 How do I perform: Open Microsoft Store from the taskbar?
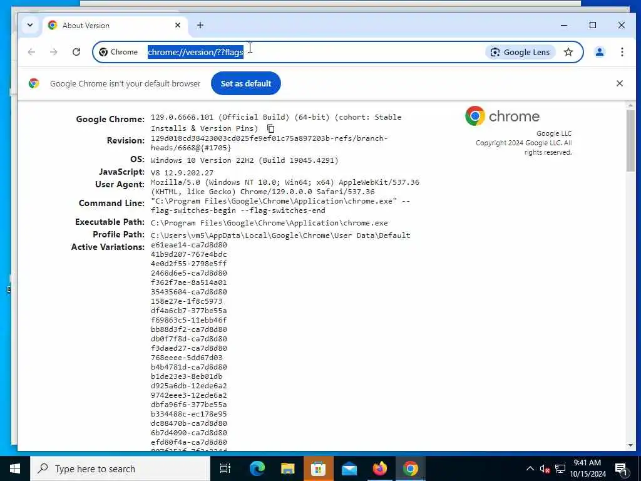click(x=319, y=468)
